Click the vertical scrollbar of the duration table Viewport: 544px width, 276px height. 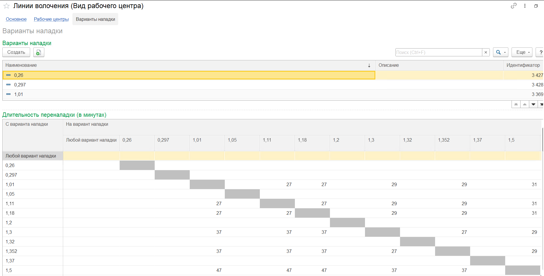[x=542, y=199]
